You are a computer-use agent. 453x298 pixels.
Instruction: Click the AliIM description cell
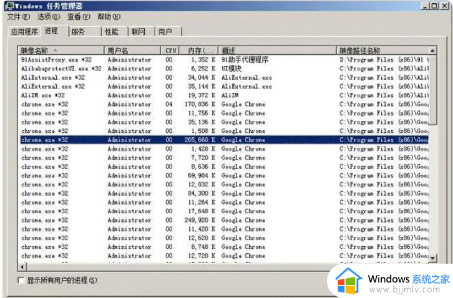[230, 95]
